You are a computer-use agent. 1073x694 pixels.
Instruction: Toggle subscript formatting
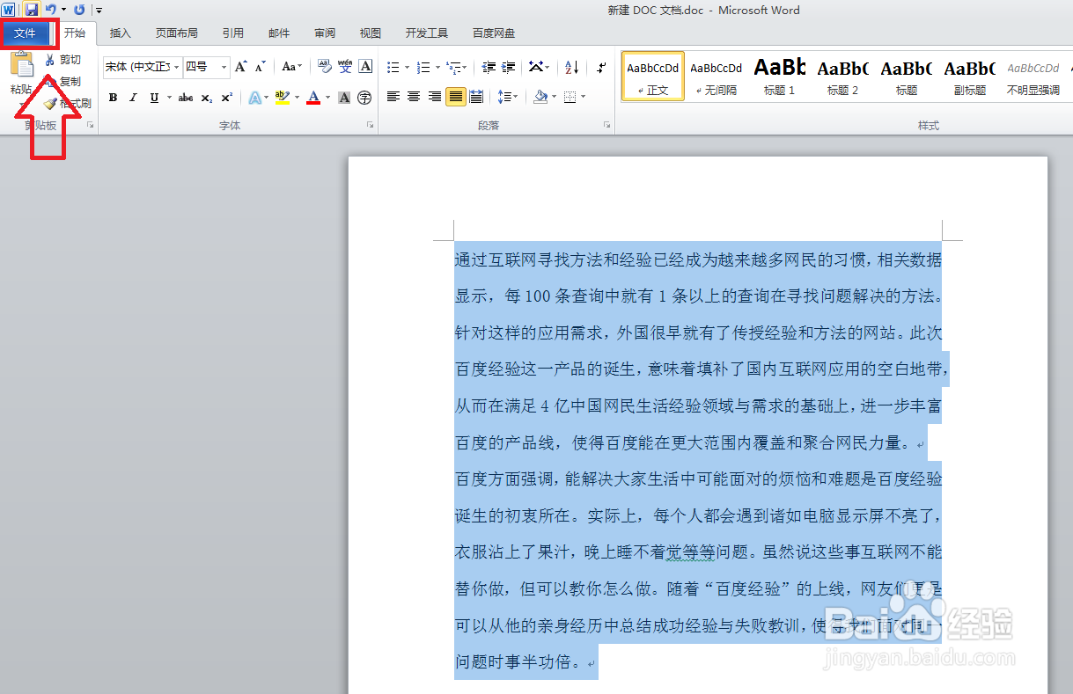[206, 98]
